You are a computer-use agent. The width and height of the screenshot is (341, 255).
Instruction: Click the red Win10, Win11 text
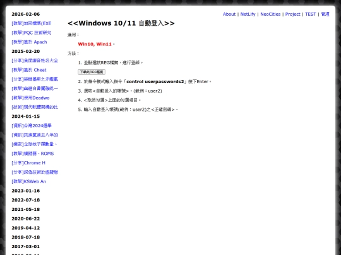[x=95, y=44]
